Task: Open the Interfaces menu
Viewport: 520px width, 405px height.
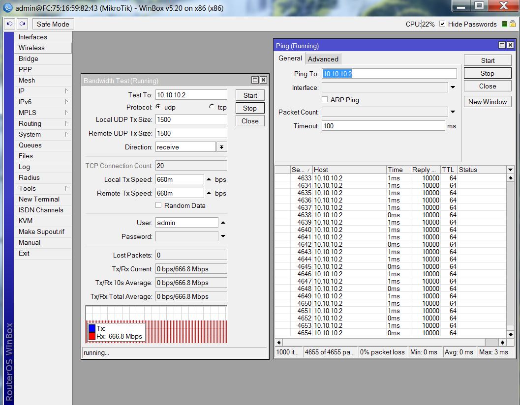Action: 43,37
